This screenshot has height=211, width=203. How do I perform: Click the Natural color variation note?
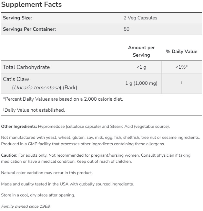point(47,173)
